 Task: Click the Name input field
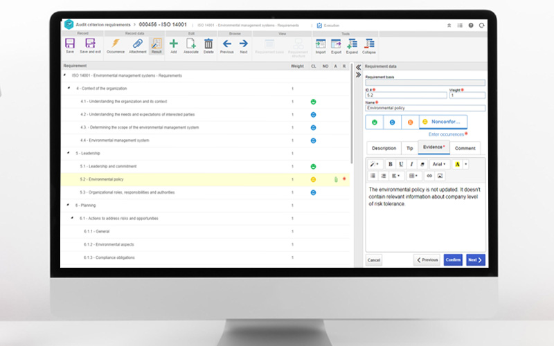point(425,108)
